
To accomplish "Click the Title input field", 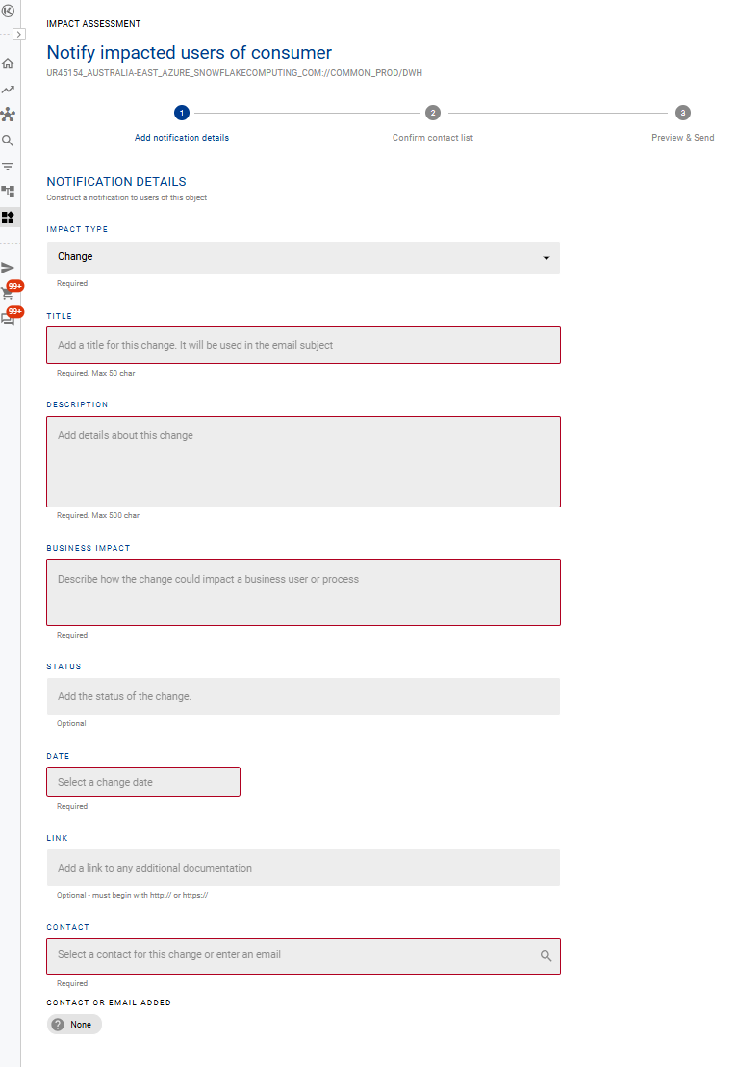I will [x=303, y=345].
